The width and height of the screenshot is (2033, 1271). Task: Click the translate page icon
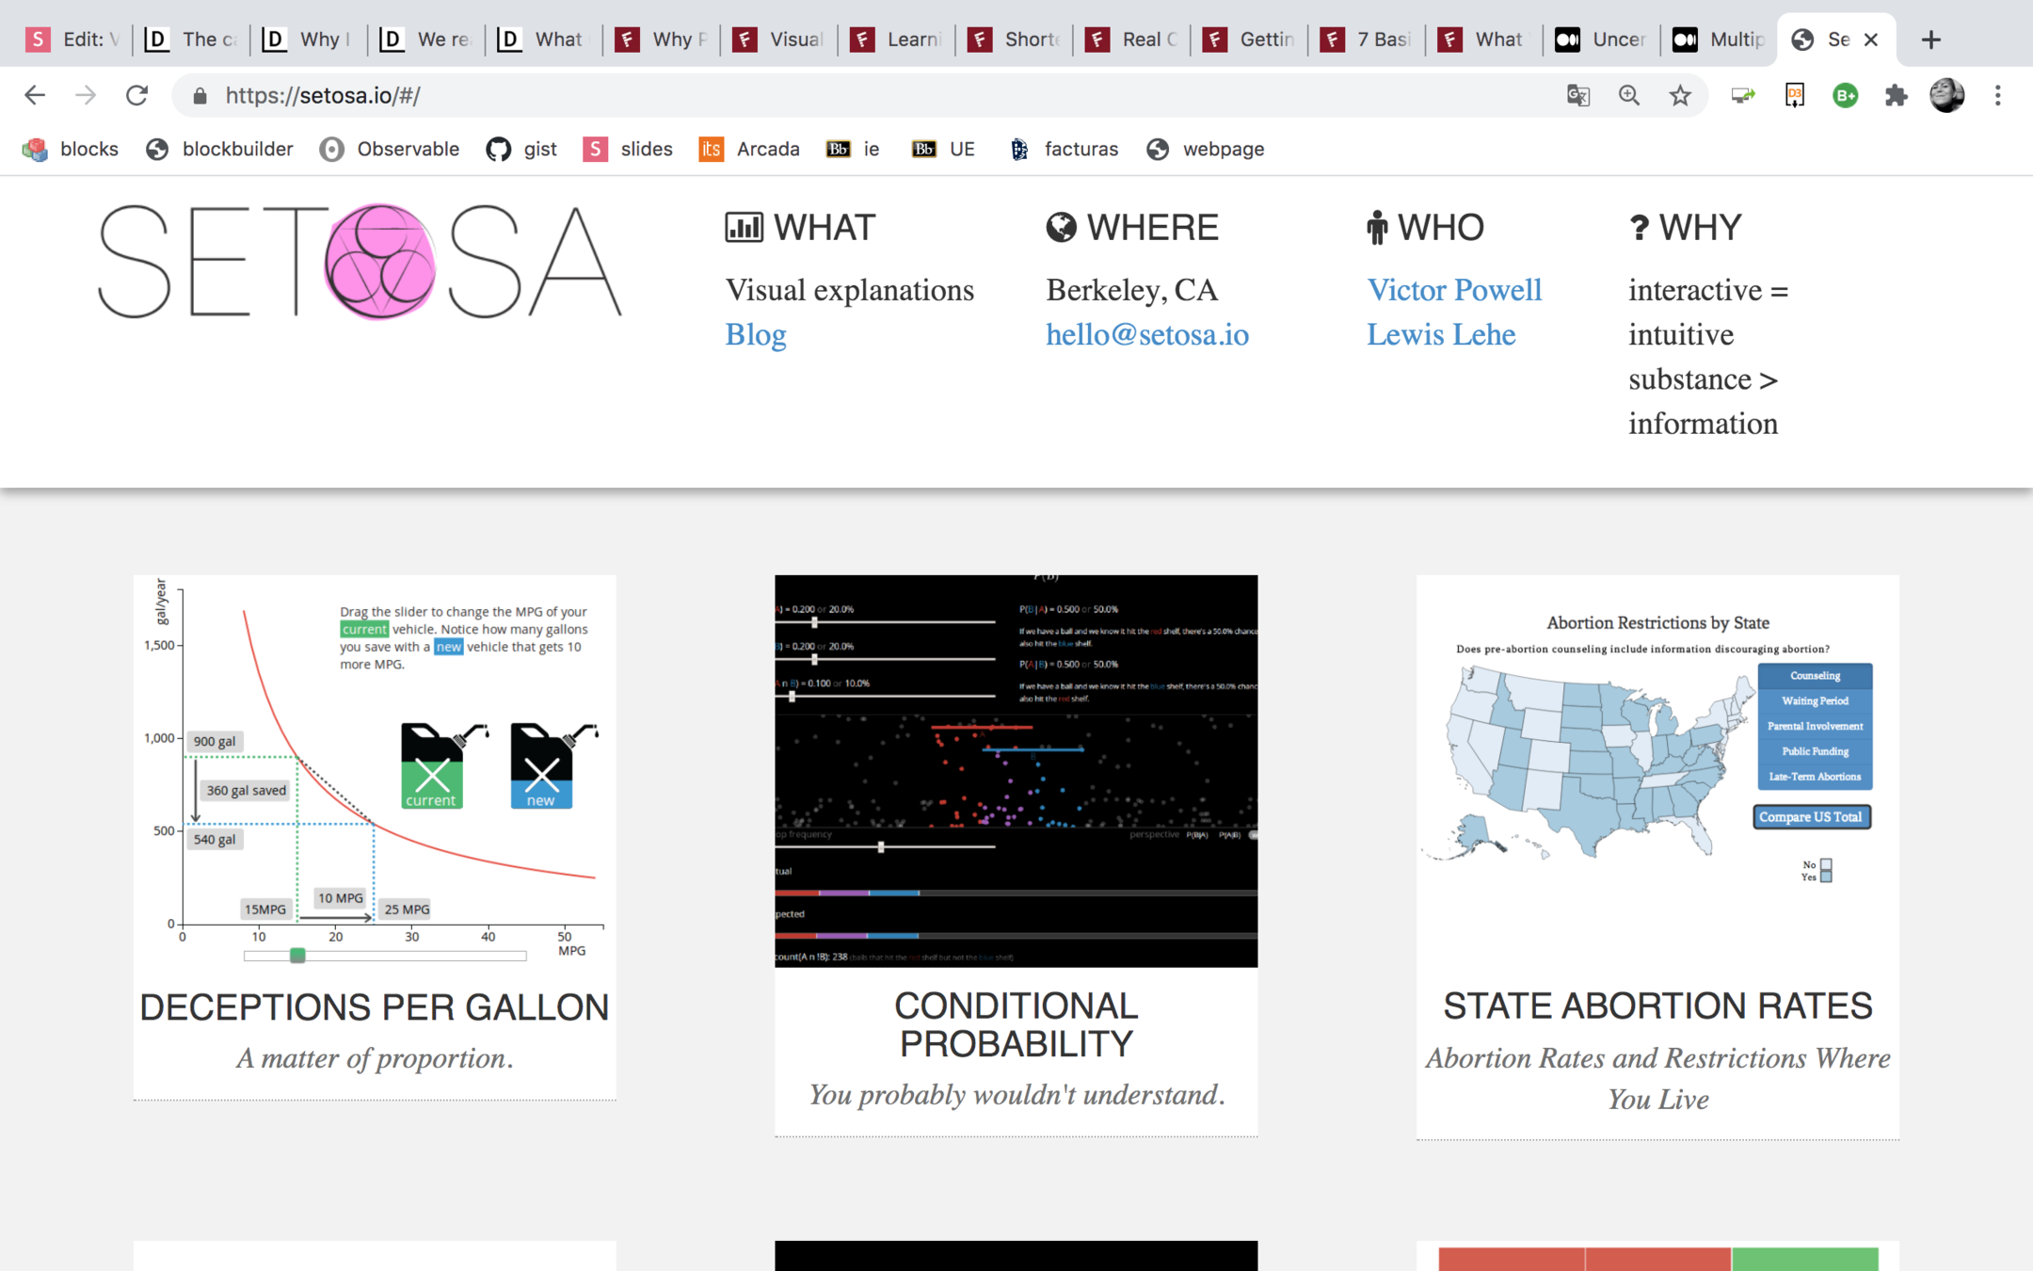pos(1578,95)
